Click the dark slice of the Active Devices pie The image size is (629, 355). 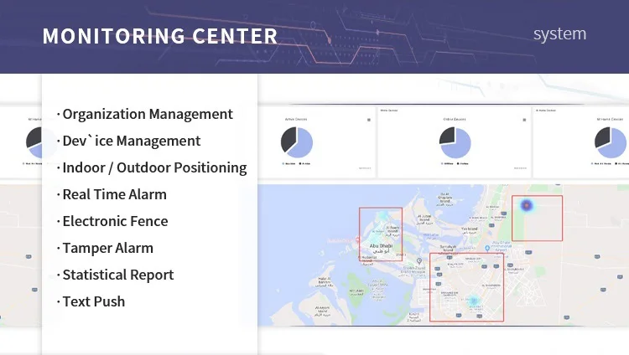pyautogui.click(x=288, y=138)
